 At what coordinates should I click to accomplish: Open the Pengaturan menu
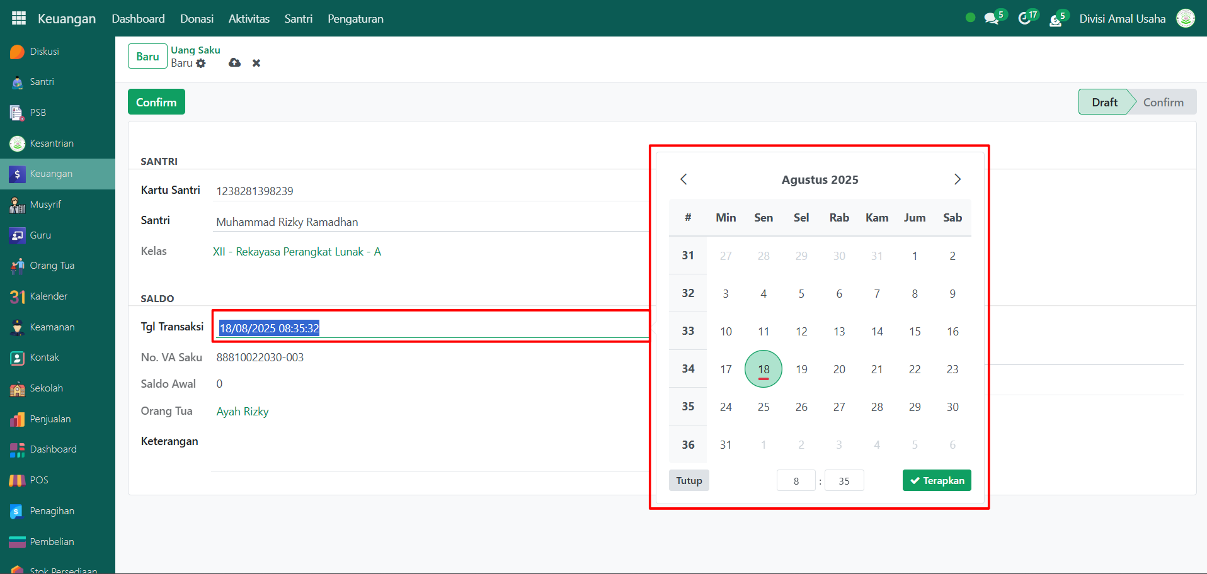point(355,19)
